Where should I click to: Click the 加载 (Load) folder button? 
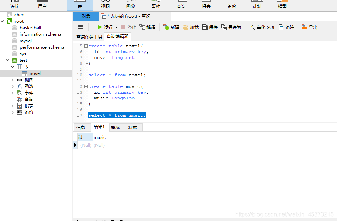click(x=191, y=27)
